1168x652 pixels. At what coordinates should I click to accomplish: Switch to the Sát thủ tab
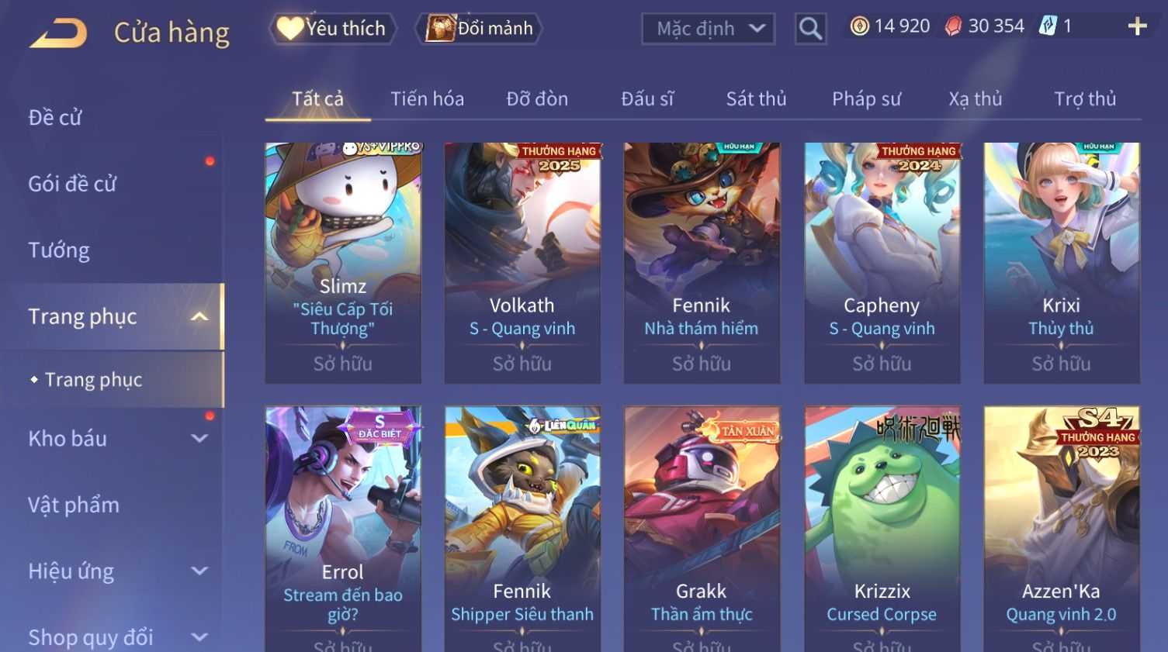(756, 98)
